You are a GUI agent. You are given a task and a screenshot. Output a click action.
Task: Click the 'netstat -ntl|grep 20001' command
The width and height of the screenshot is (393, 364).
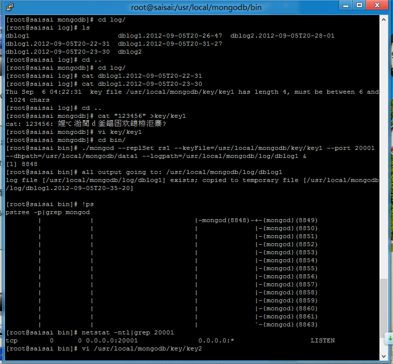(x=128, y=332)
